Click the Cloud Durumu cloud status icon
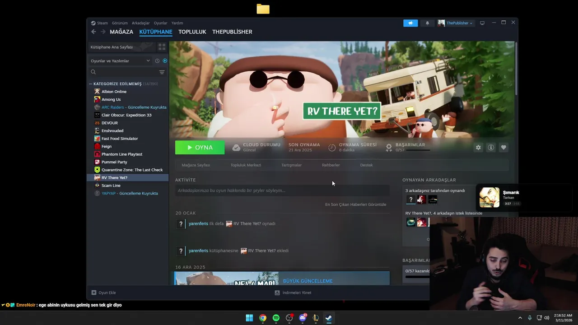 [236, 148]
